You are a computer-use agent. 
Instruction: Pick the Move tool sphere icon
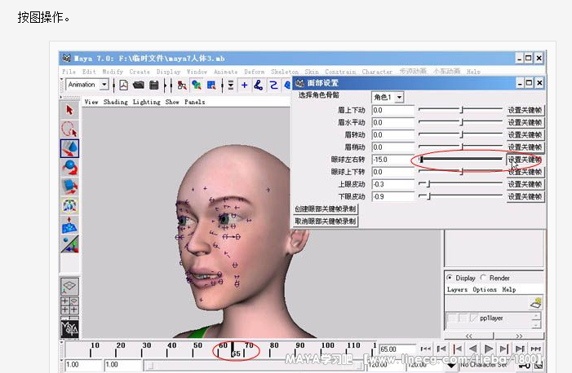[69, 168]
